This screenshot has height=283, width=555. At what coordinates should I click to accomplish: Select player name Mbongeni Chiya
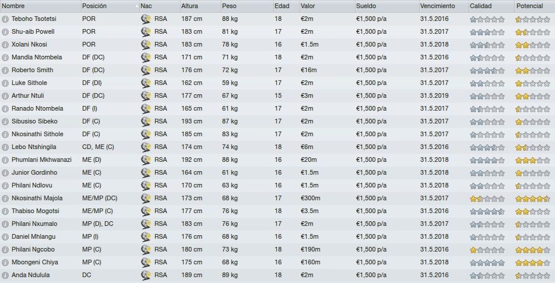coord(35,262)
